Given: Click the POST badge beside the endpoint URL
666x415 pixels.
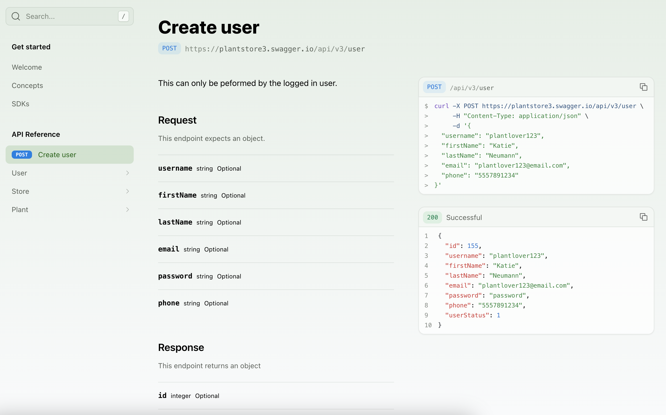Looking at the screenshot, I should (169, 48).
